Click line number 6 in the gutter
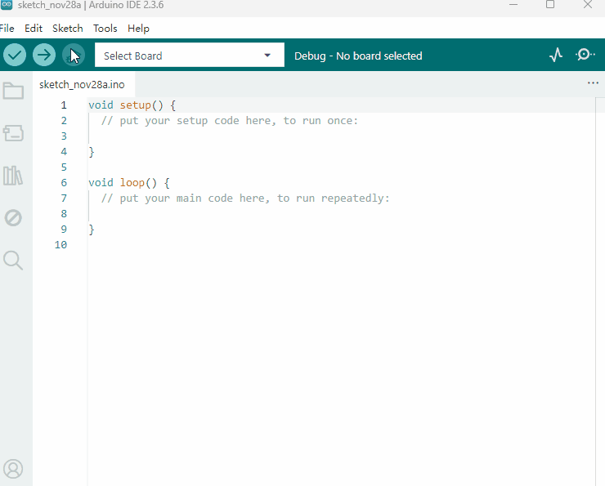Image resolution: width=605 pixels, height=486 pixels. point(64,183)
